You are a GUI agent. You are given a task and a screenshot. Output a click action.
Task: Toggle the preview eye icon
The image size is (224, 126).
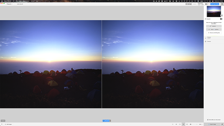(187, 124)
